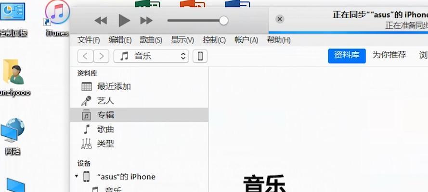Click the 类型 instruments icon
Viewport: 428px width, 192px height.
(x=87, y=144)
